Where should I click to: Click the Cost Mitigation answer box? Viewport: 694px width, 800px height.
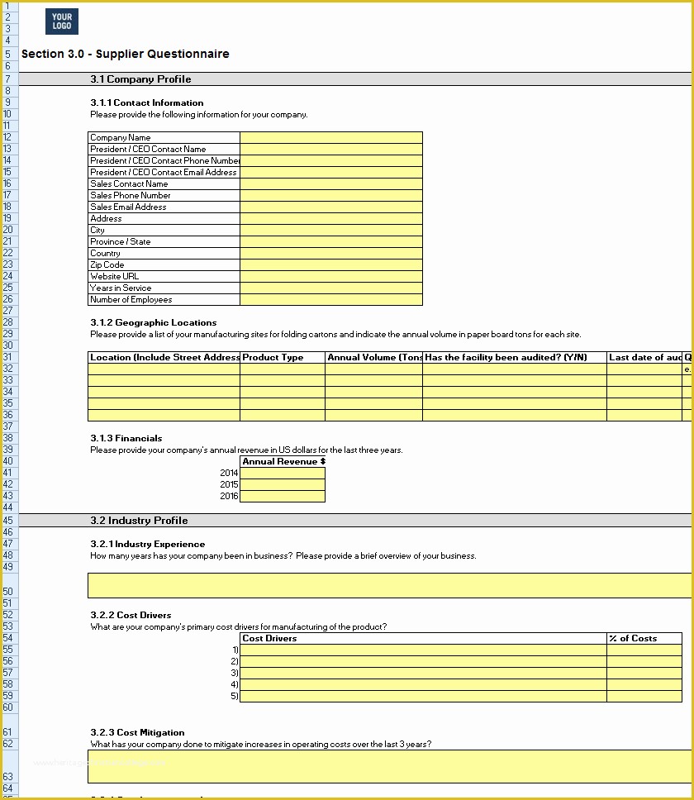tap(390, 766)
